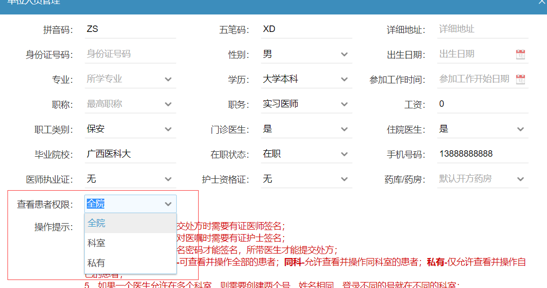547x288 pixels.
Task: Expand the 学历 dropdown showing 大学本科
Action: 344,79
